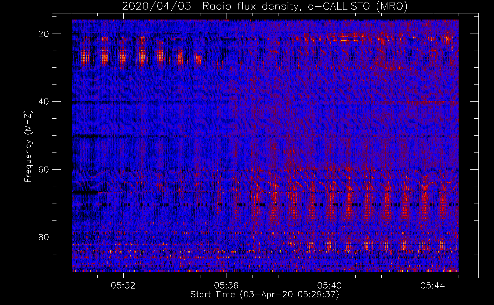
Task: Click the "Start Time (03-Apr-20 05:29:37)" axis label
Action: coord(265,295)
